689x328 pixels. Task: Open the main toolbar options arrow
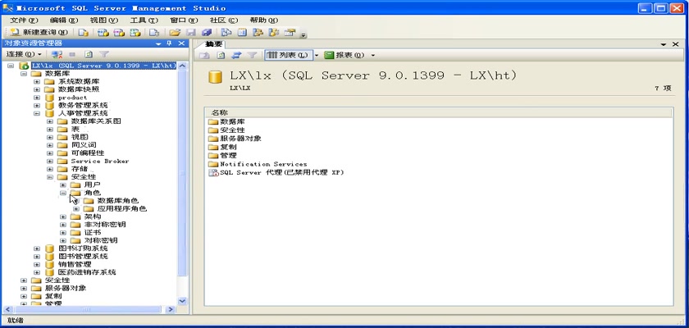303,34
